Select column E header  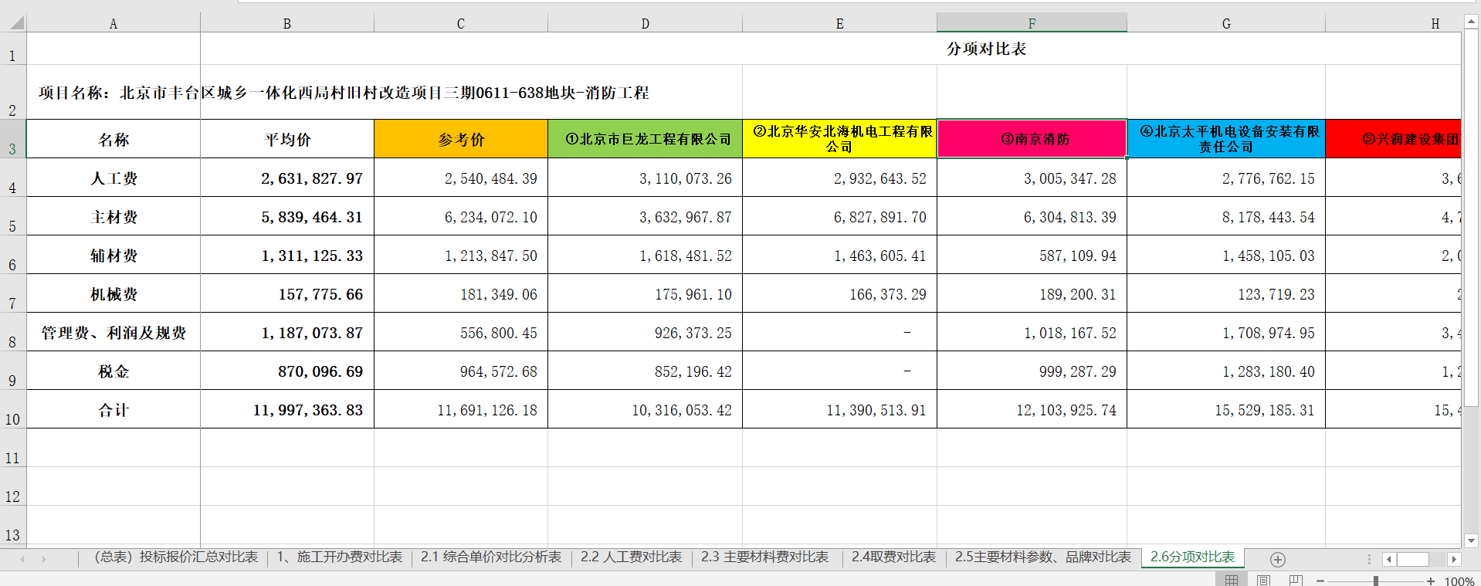[x=840, y=23]
